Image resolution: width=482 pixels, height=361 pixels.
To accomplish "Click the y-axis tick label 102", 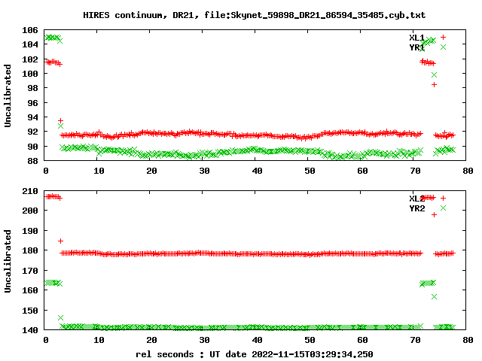I will 30,59.
